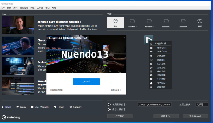Click the KK音频资源网 text in installer

(x=57, y=90)
